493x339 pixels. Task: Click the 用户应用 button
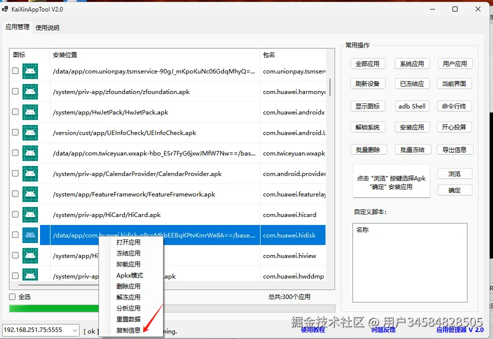tap(455, 64)
